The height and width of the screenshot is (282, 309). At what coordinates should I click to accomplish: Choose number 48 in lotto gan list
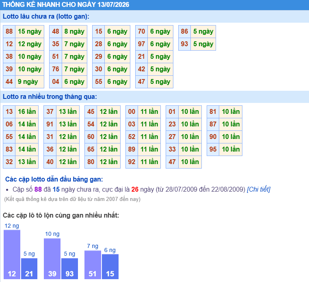coord(56,32)
